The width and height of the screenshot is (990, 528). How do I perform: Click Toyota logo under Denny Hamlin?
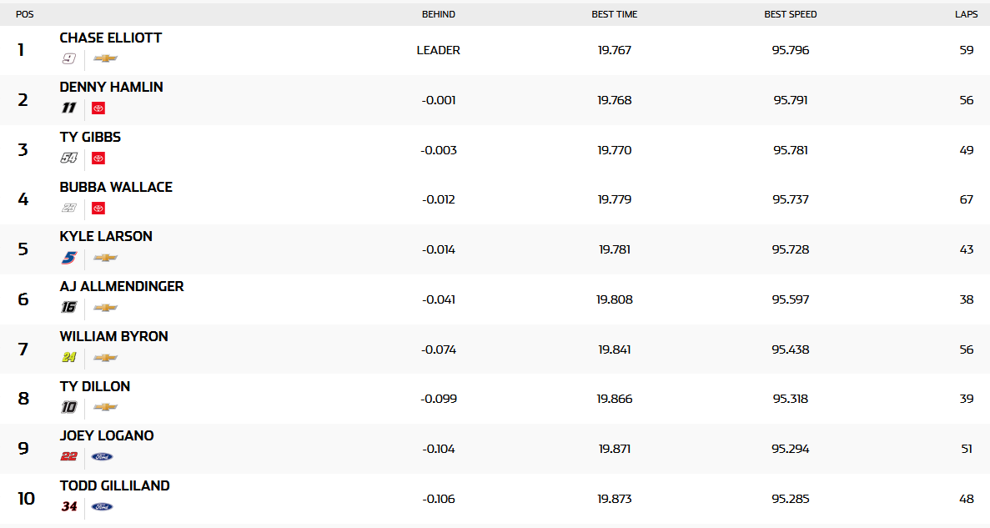pyautogui.click(x=98, y=108)
